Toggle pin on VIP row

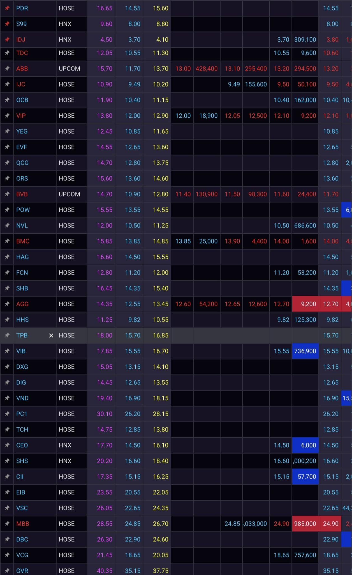point(7,116)
